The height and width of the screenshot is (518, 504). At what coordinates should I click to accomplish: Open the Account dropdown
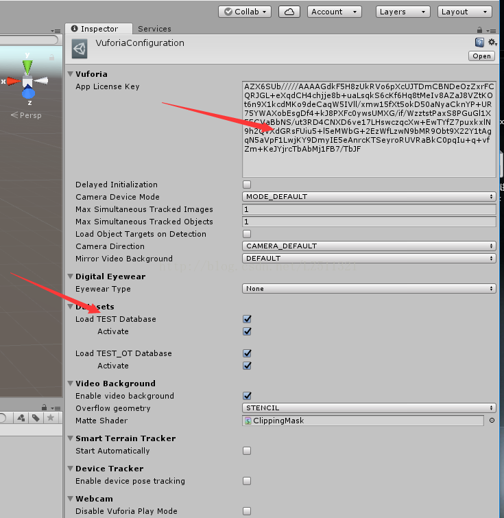(x=334, y=12)
